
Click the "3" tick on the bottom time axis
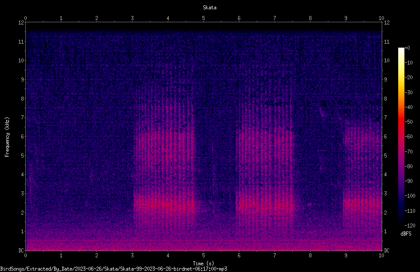pos(132,256)
